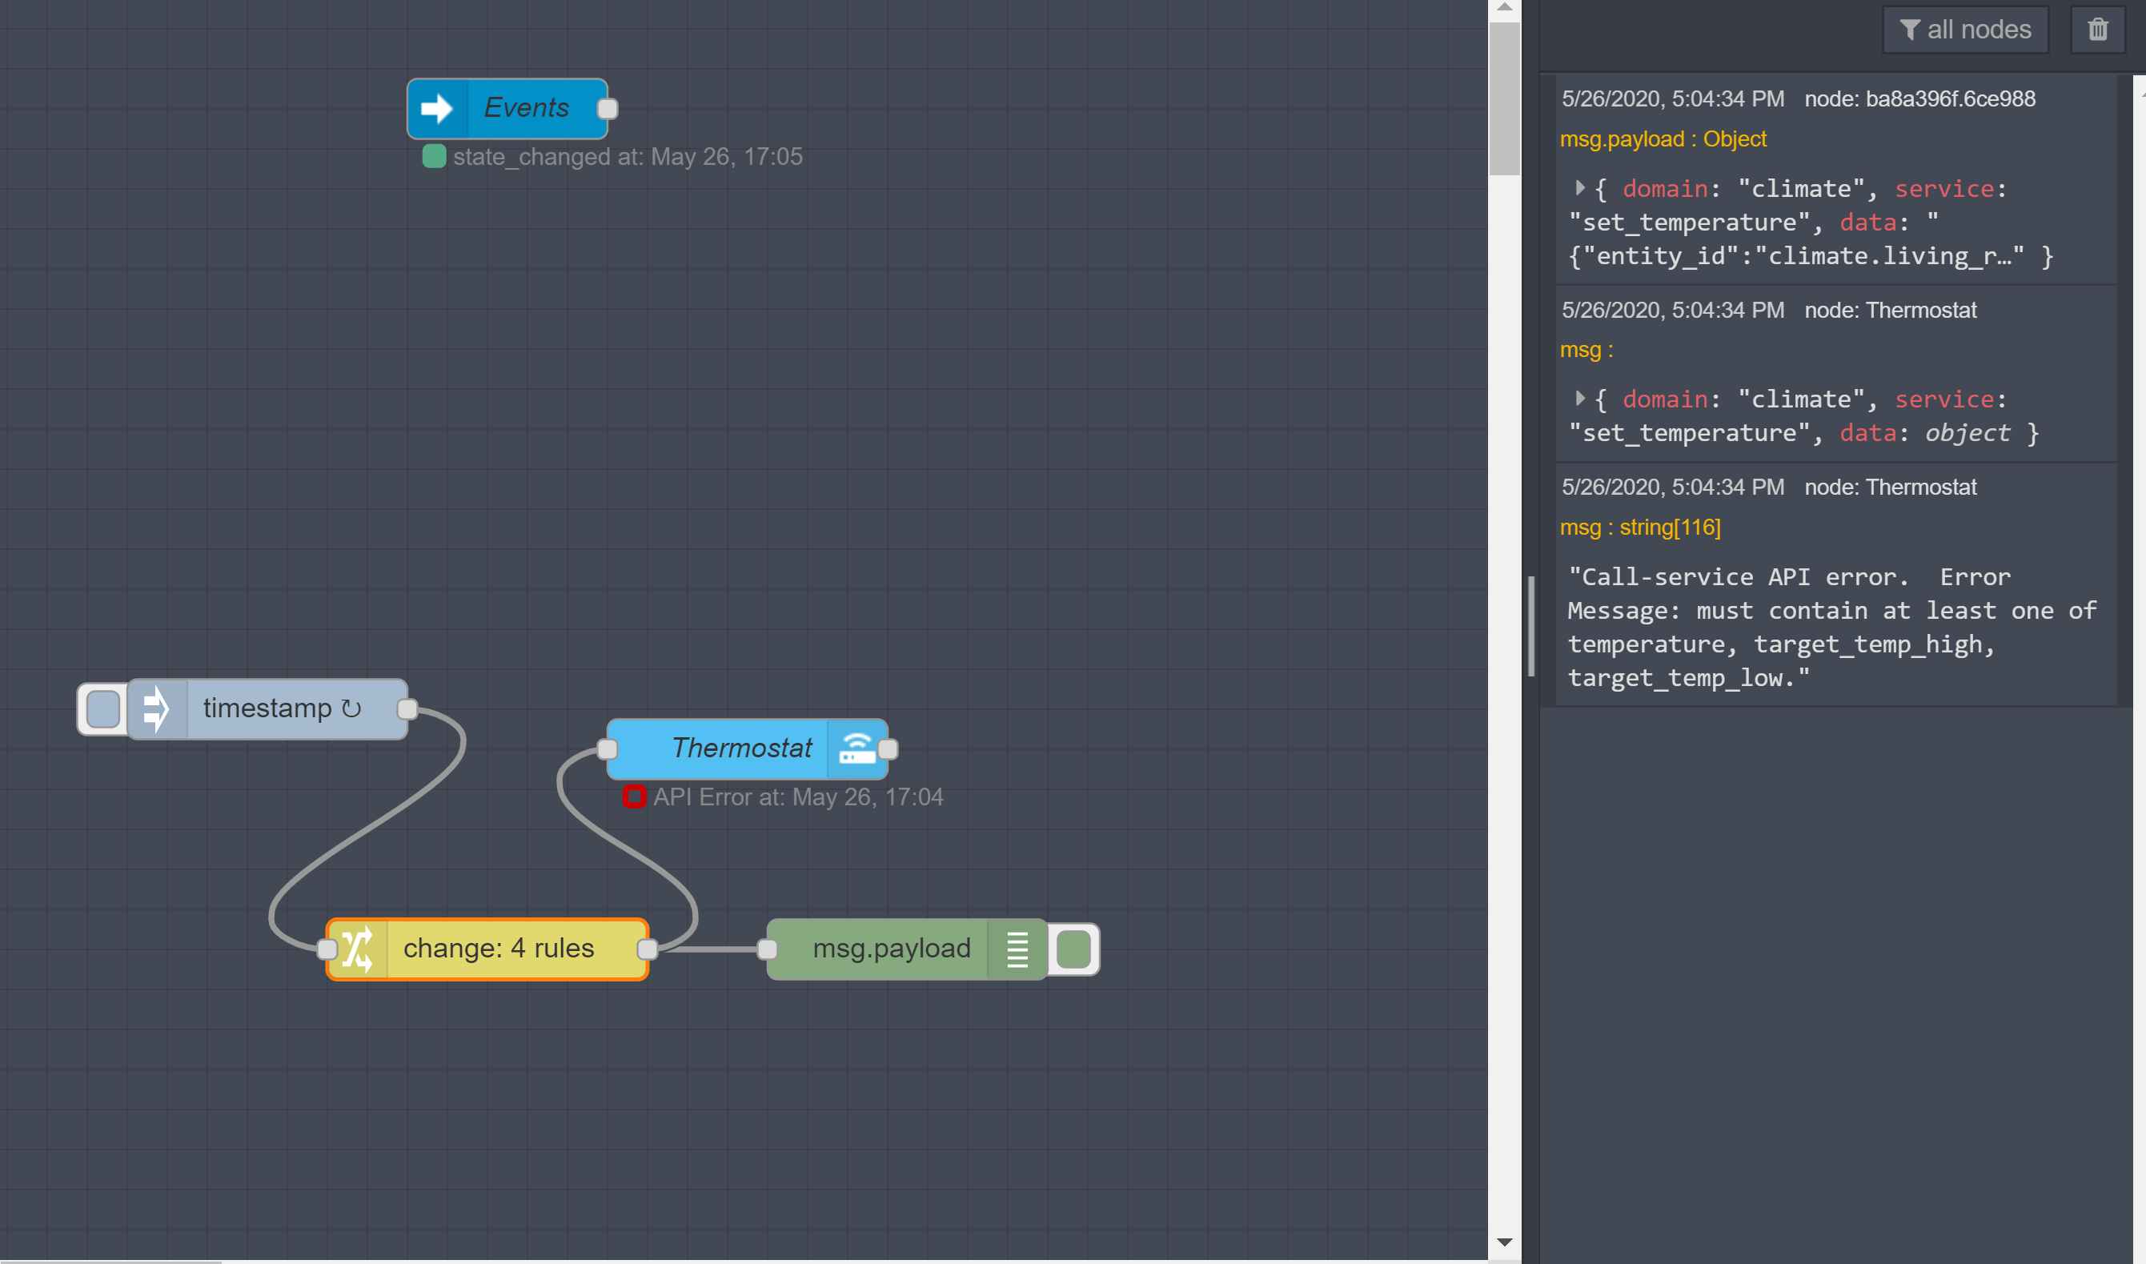Expand the first msg.payload Object entry

(1581, 188)
